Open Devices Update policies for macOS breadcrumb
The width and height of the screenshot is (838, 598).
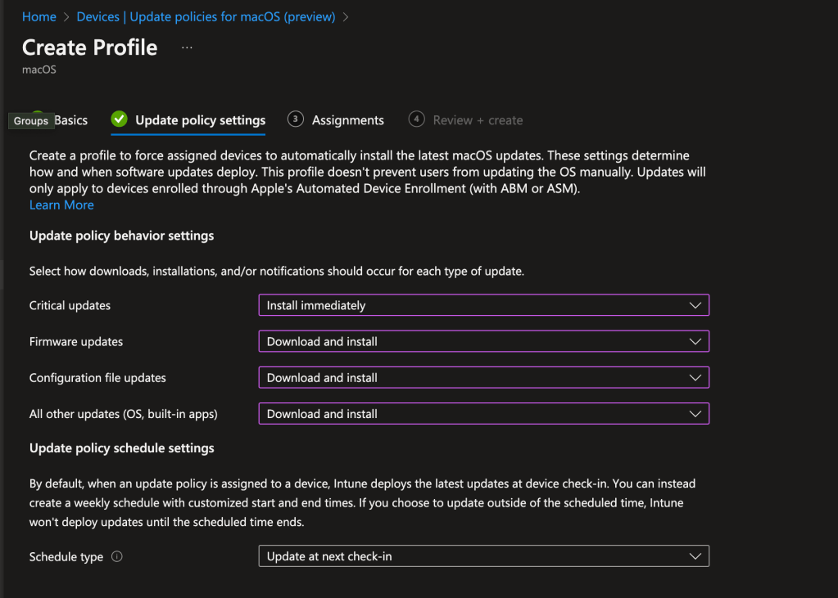(x=206, y=16)
